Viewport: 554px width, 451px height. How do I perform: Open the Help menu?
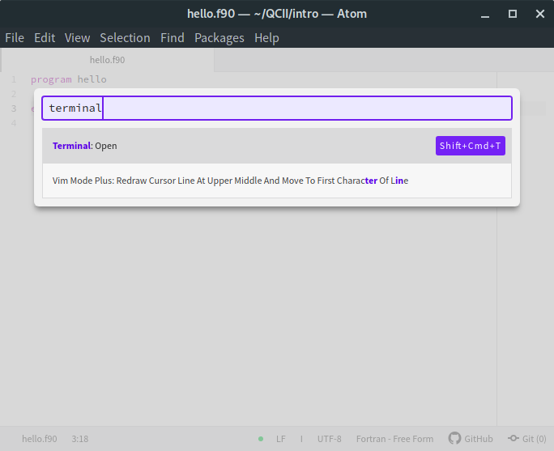pos(266,38)
